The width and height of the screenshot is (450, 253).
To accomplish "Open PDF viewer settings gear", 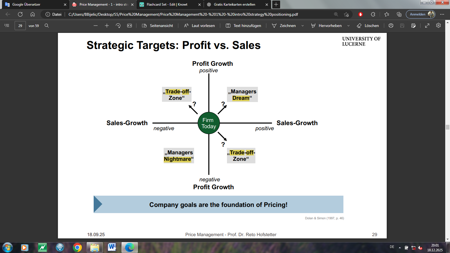I will [x=438, y=26].
